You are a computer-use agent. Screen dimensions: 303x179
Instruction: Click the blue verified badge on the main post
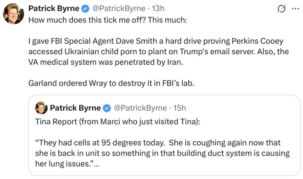(85, 9)
